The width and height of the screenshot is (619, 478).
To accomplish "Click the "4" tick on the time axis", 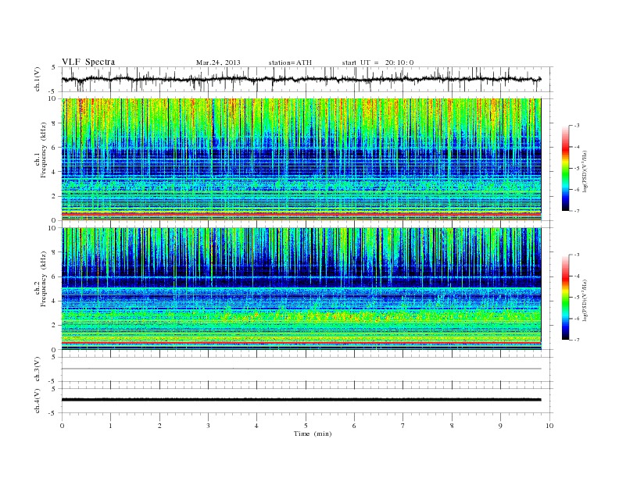I will (256, 426).
